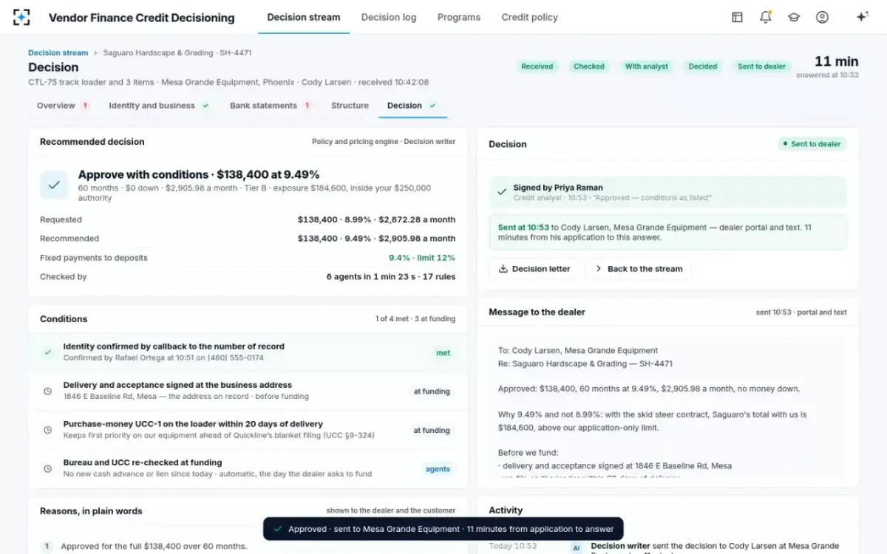Click the check icon beside Signed by Priya Raman
Screen dimensions: 887x554
[x=502, y=191]
